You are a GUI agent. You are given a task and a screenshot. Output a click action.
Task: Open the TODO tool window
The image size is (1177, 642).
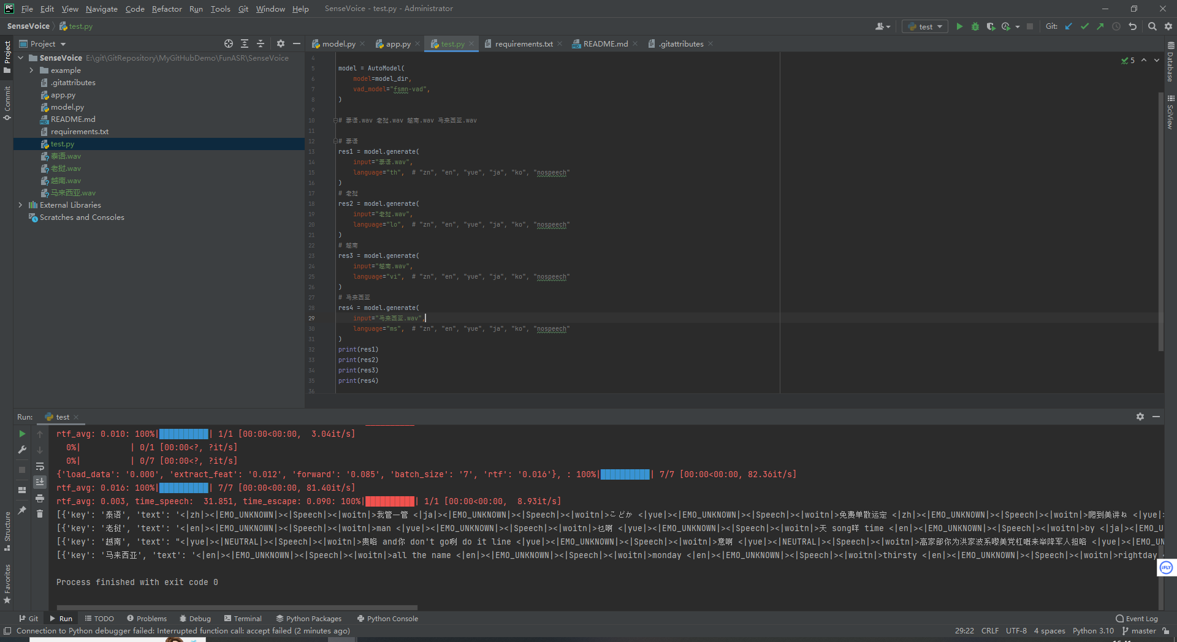click(99, 619)
